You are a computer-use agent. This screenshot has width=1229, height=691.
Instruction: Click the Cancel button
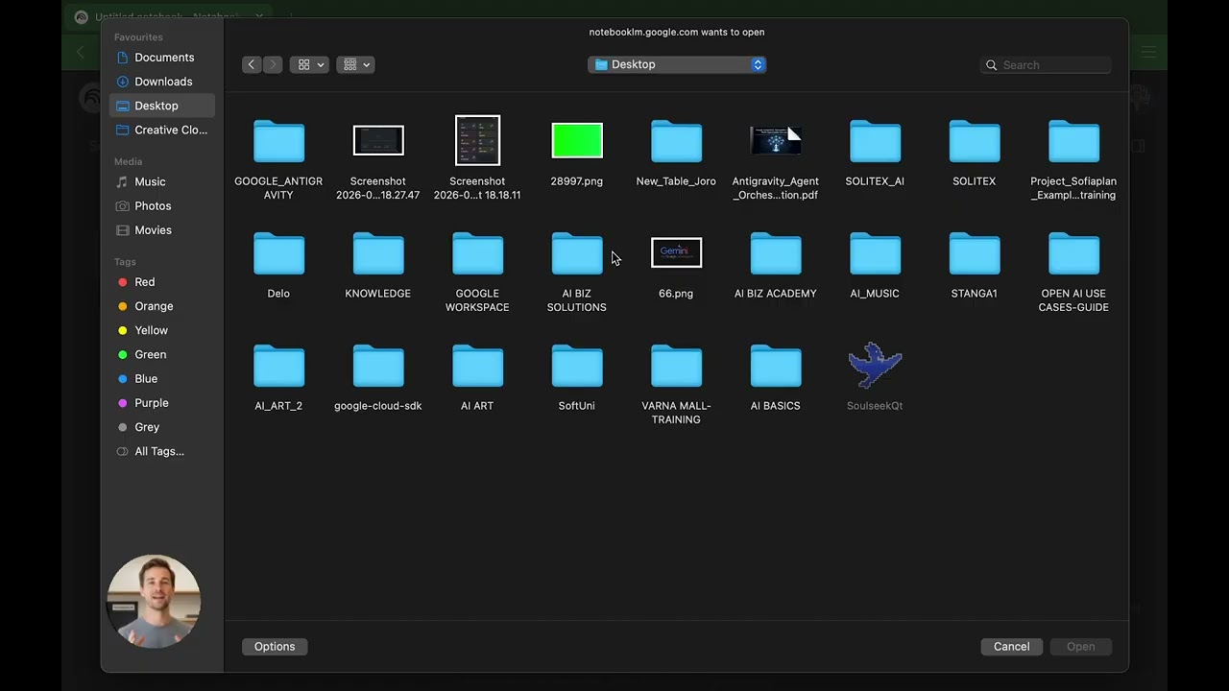[1012, 647]
